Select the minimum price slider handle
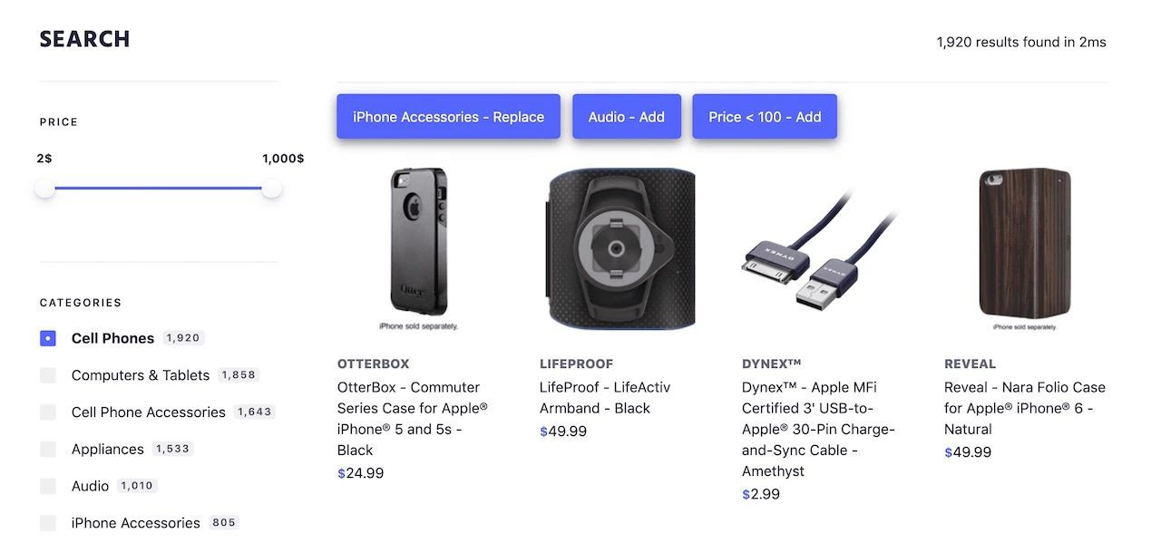1161x543 pixels. tap(44, 189)
